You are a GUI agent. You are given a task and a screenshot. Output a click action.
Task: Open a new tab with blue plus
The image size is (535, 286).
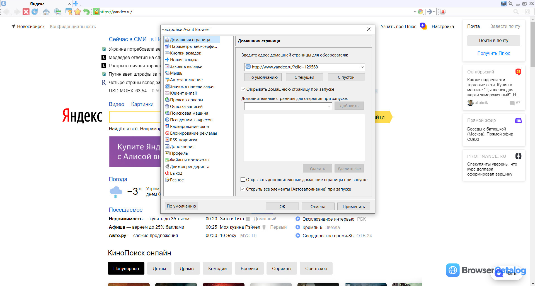point(76,4)
